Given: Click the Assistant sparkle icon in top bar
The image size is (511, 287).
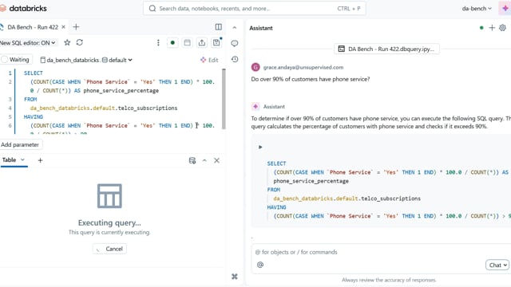Looking at the screenshot, I should 505,9.
